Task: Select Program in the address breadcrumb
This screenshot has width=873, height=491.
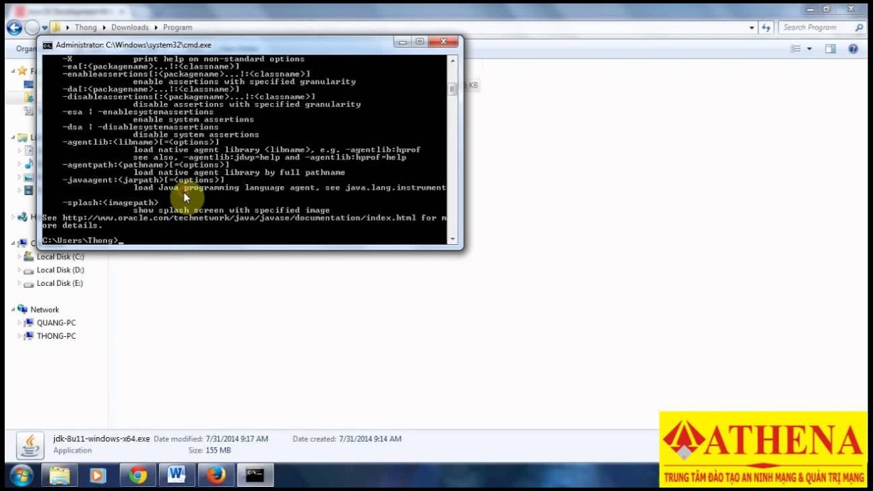Action: [x=177, y=27]
